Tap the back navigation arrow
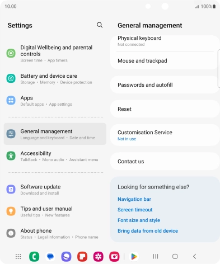 click(x=194, y=257)
